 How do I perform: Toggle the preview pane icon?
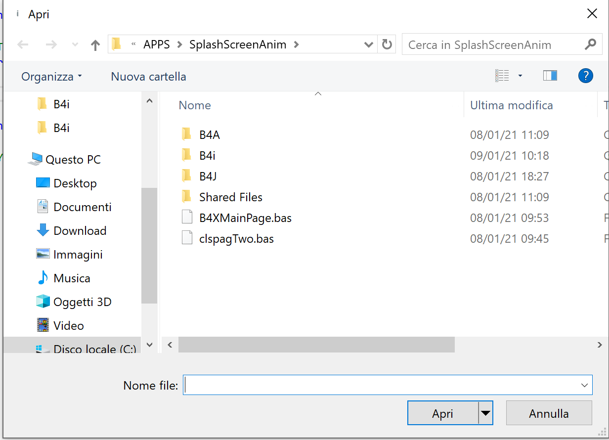coord(550,76)
